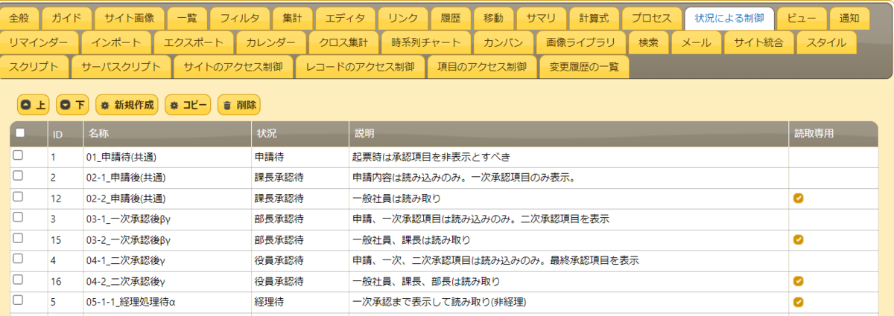Click read-only check icon for 04-2_二次承認後γ

799,282
